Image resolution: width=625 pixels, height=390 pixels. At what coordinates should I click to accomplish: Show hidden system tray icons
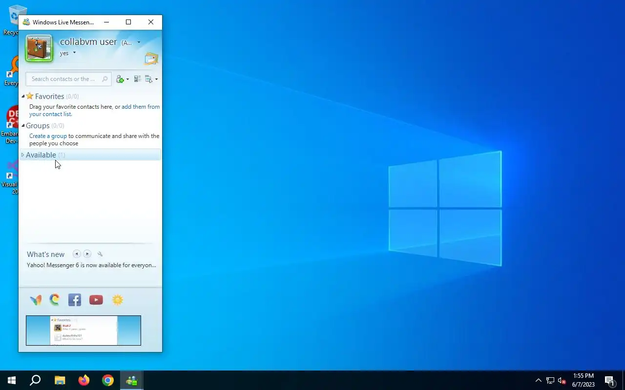pos(538,381)
